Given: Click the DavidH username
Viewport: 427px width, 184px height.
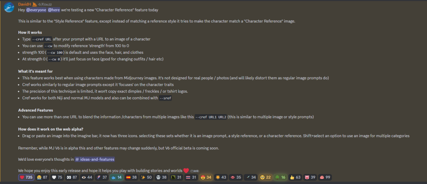Looking at the screenshot, I should pyautogui.click(x=25, y=4).
